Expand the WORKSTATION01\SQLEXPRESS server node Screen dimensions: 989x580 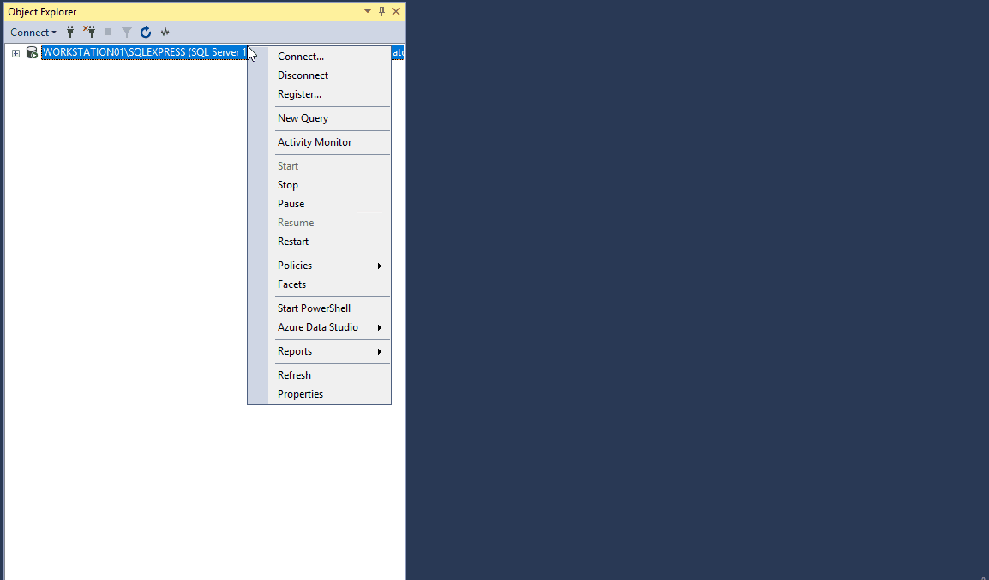click(15, 53)
